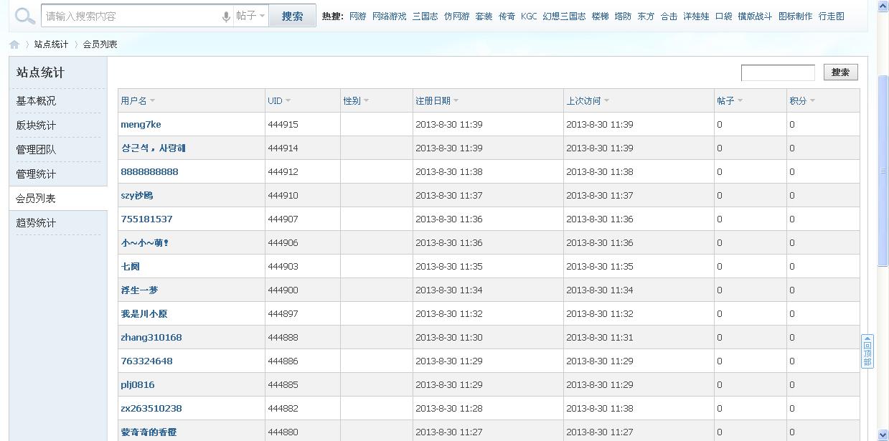Click the 站点统计 breadcrumb link

(x=51, y=44)
